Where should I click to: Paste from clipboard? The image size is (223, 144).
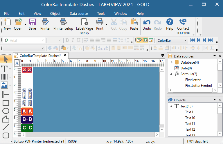(x=134, y=24)
